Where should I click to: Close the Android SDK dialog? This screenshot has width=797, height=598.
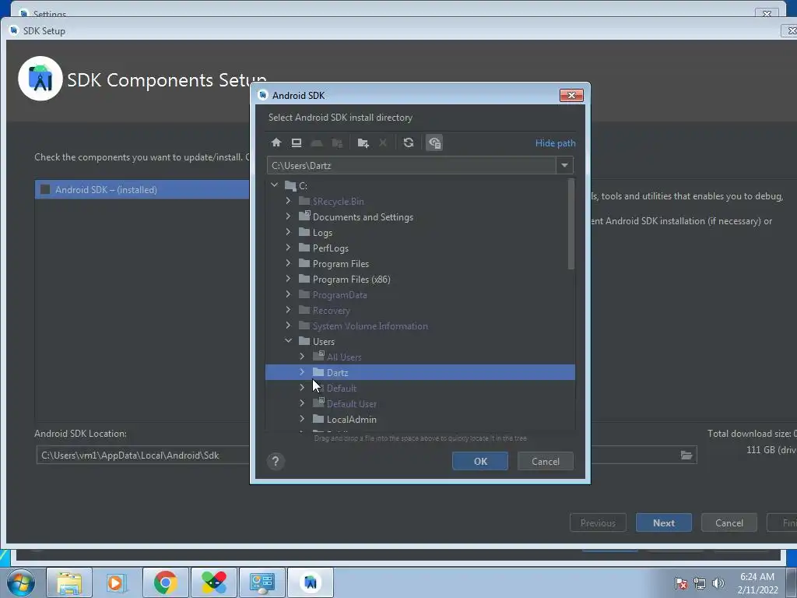click(x=571, y=95)
